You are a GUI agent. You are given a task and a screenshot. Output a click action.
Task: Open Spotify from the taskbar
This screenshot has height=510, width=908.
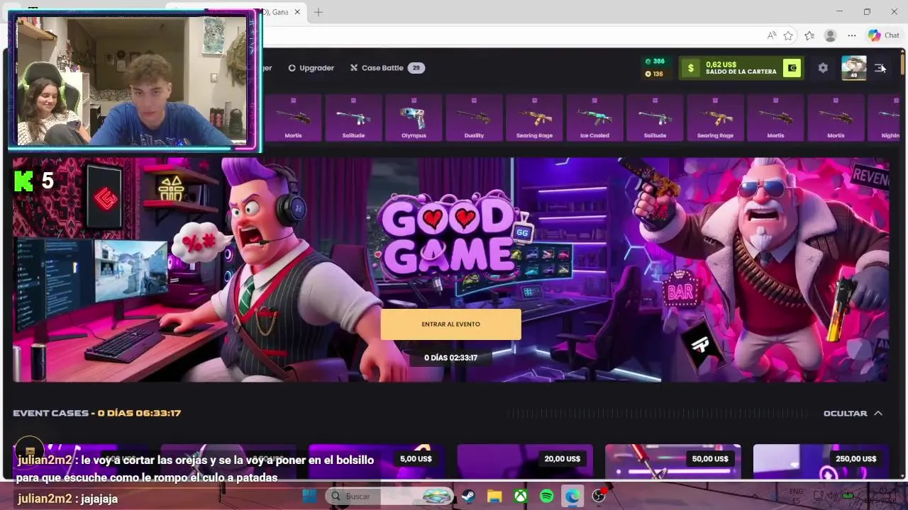(547, 497)
